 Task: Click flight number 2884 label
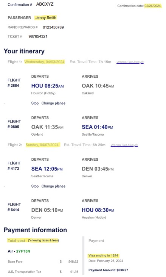point(13,86)
